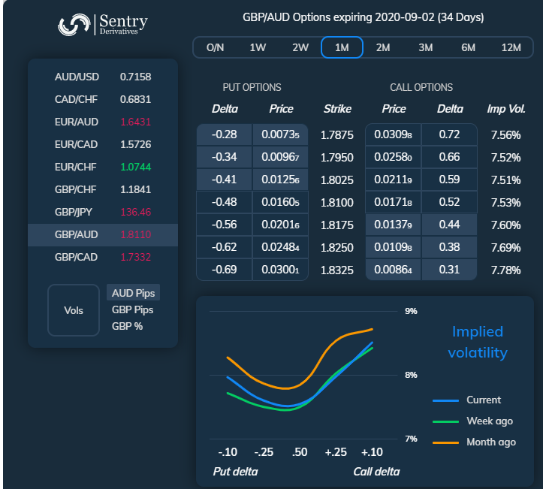Screen dimensions: 543x489
Task: Click the blue Current legend line
Action: pyautogui.click(x=445, y=400)
